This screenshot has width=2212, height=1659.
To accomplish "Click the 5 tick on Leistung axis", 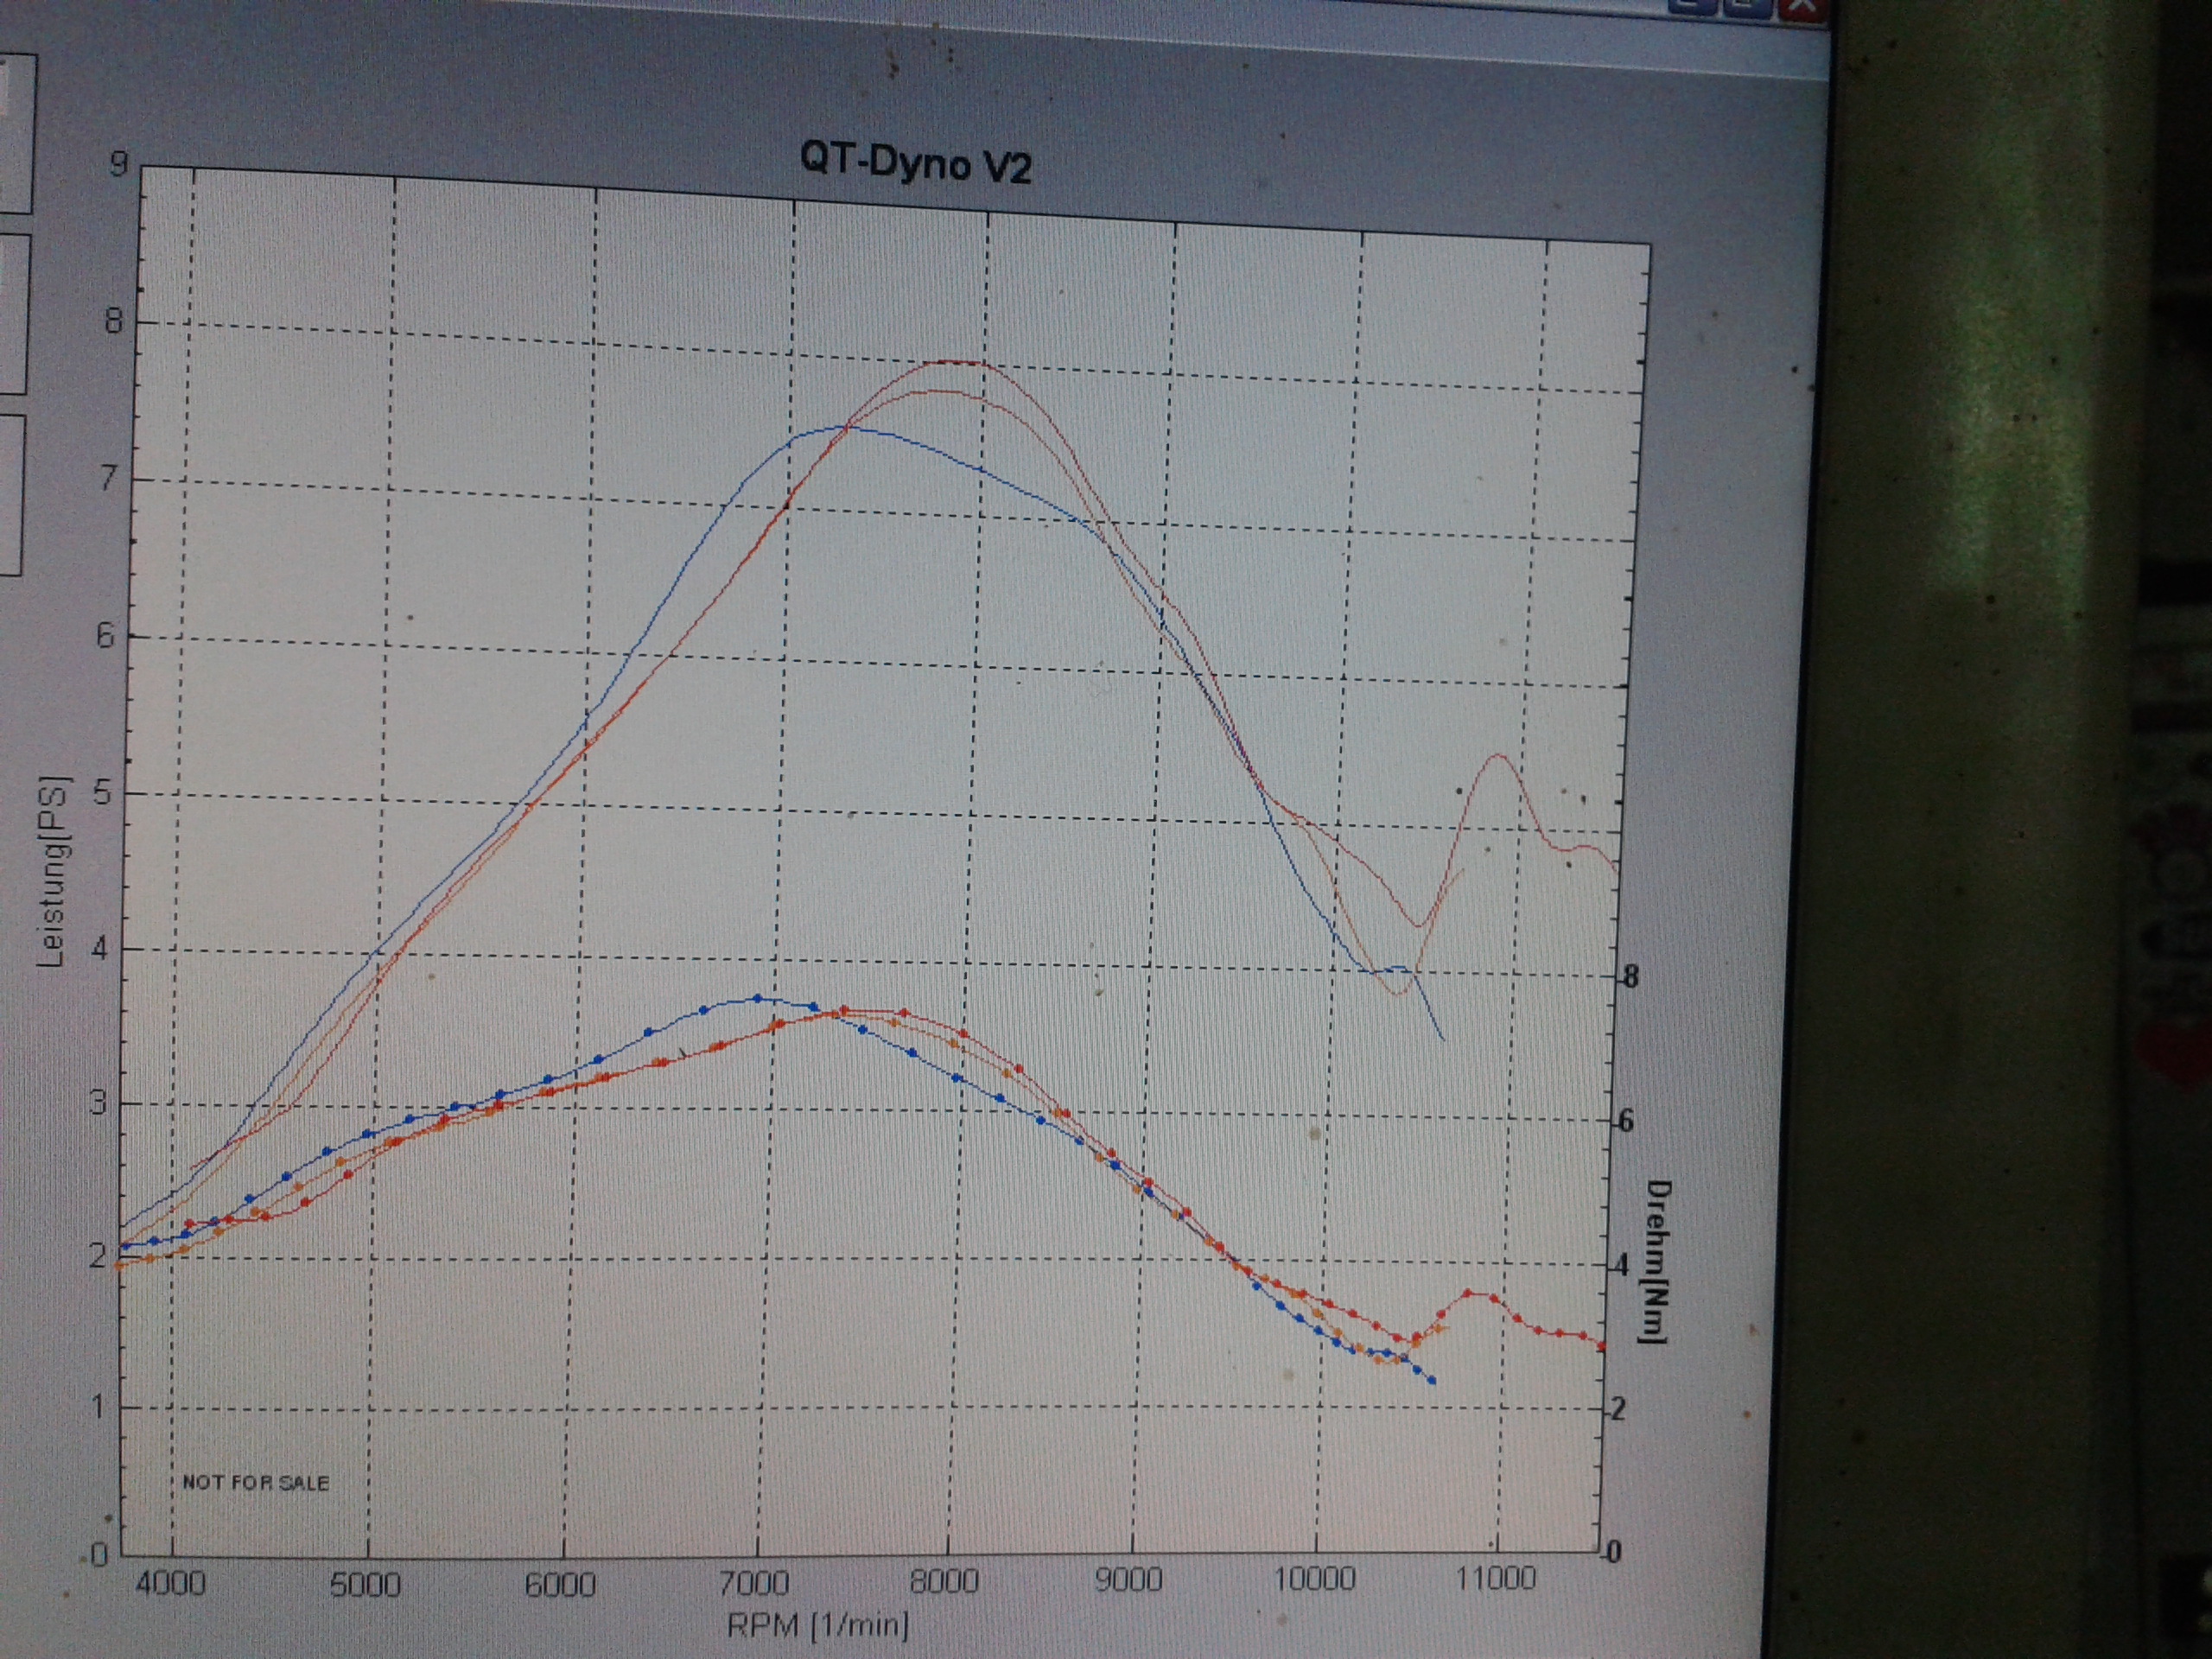I will [101, 793].
